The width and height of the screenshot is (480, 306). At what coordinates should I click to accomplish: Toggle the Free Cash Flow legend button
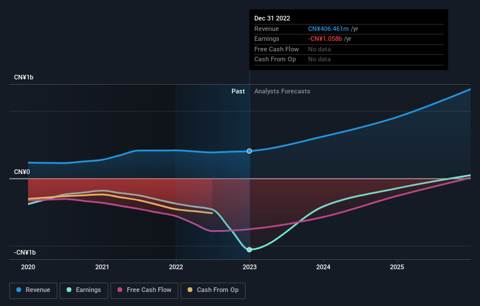click(x=144, y=290)
